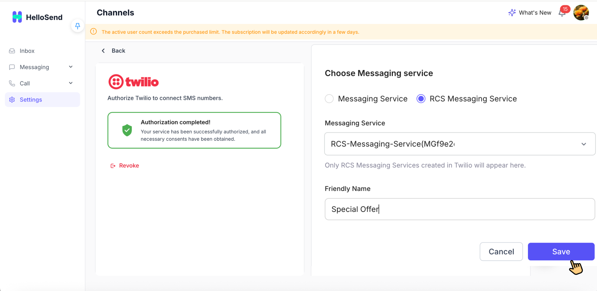The height and width of the screenshot is (291, 597).
Task: Click the Channels page heading
Action: [x=115, y=13]
